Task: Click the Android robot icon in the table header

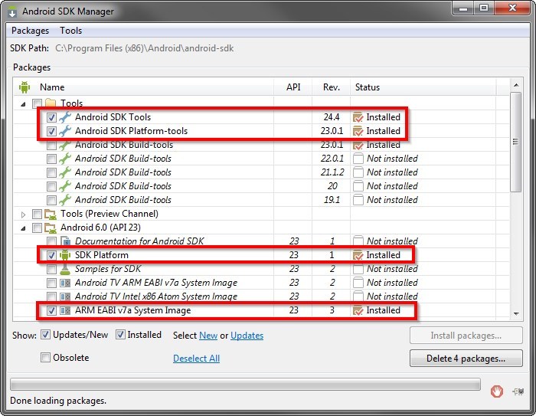Action: (25, 87)
